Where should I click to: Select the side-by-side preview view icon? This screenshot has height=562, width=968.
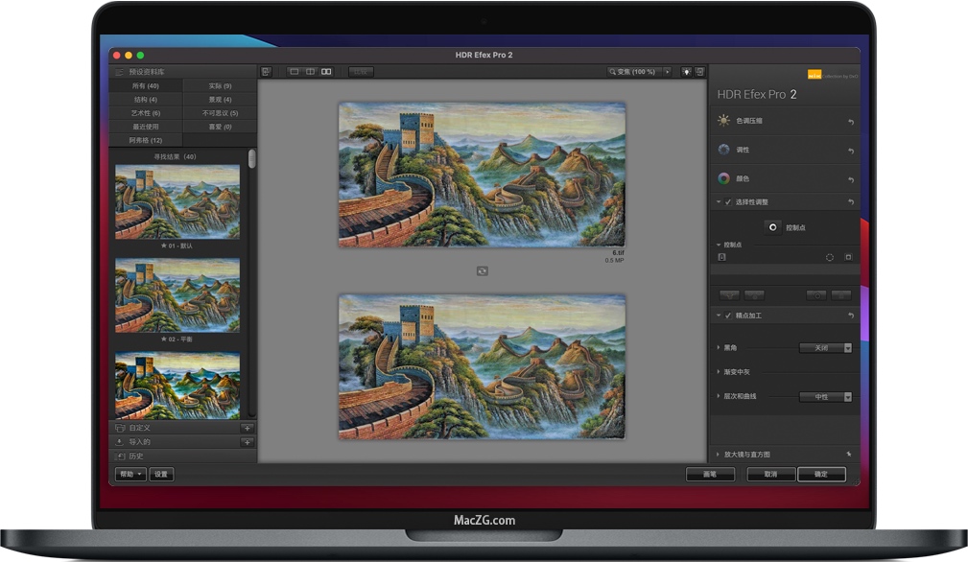tap(326, 72)
